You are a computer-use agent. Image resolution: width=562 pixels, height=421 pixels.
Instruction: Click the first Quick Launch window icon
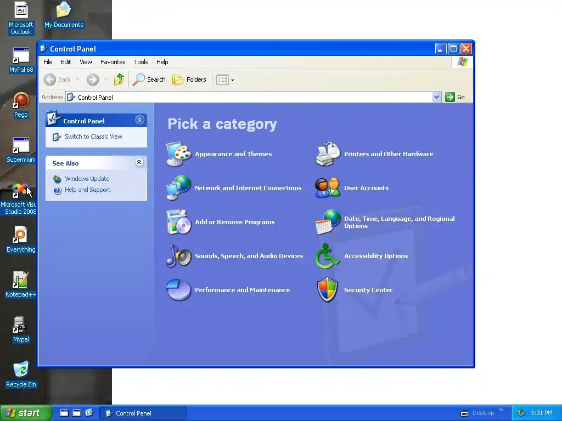tap(64, 413)
